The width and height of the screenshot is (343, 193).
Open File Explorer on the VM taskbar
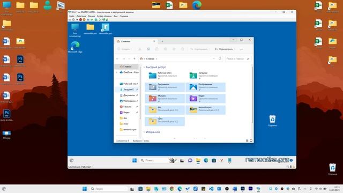tap(198, 161)
